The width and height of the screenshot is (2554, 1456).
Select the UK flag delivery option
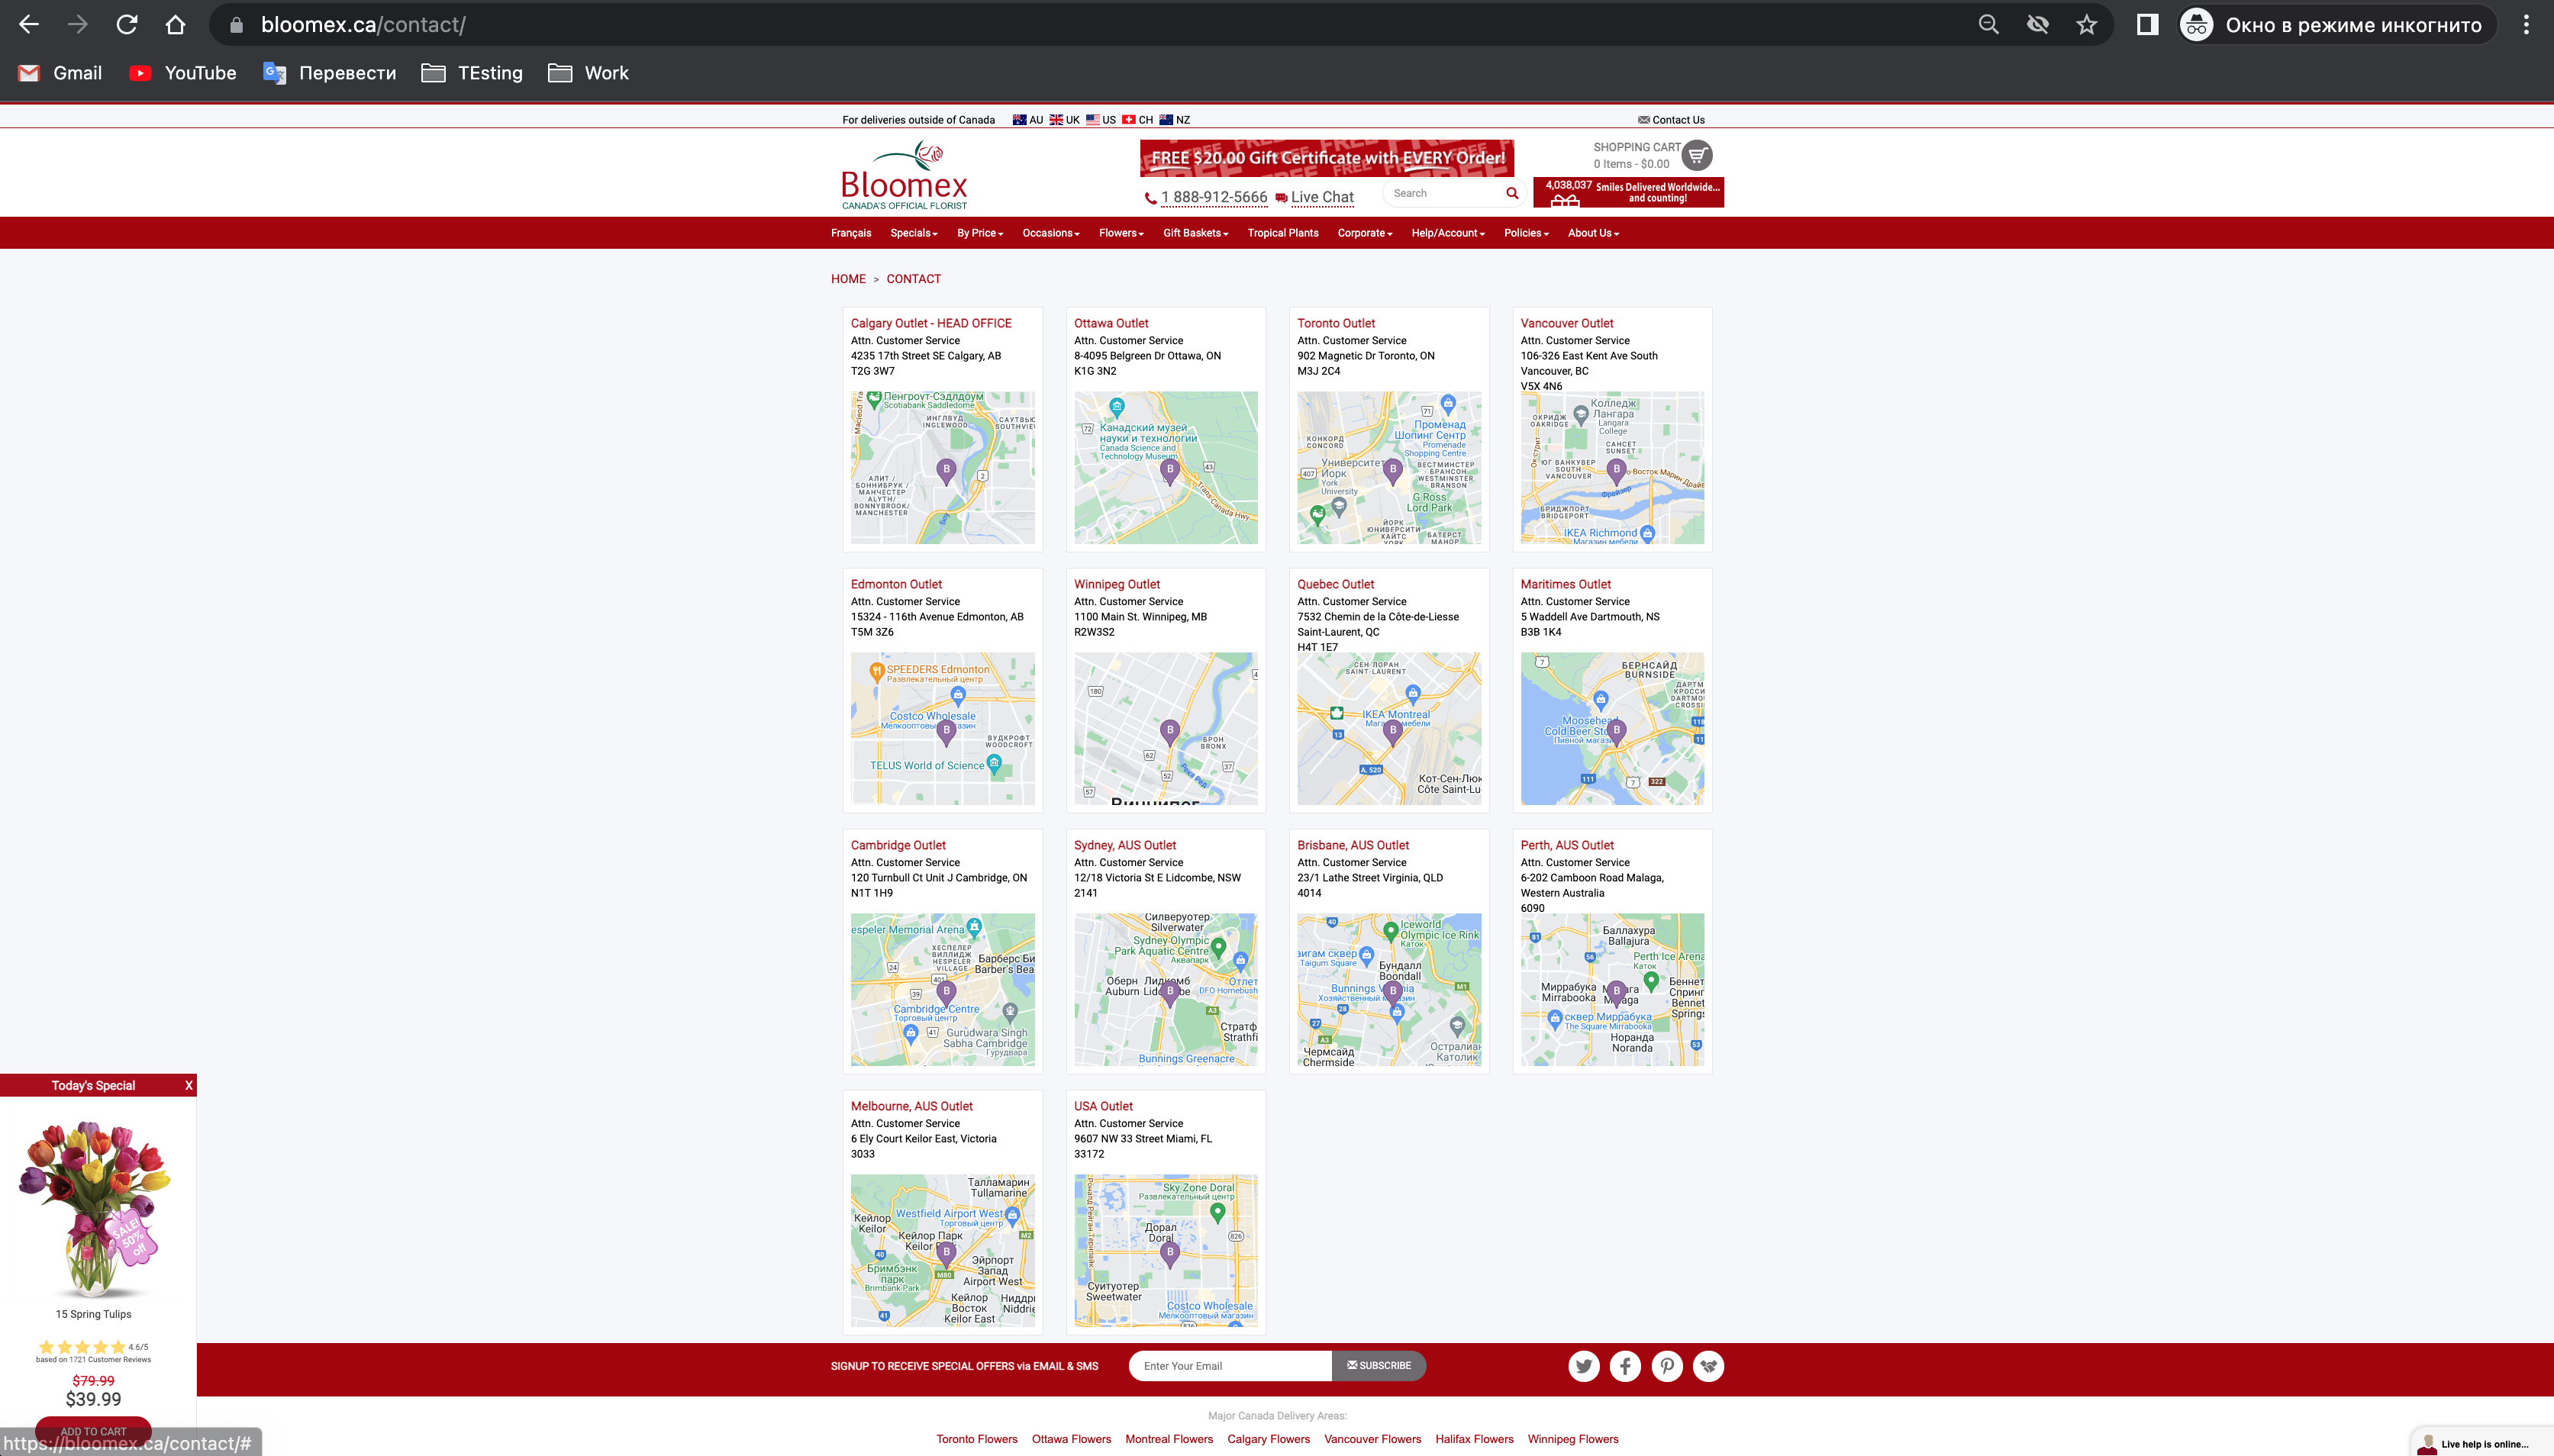pyautogui.click(x=1064, y=120)
